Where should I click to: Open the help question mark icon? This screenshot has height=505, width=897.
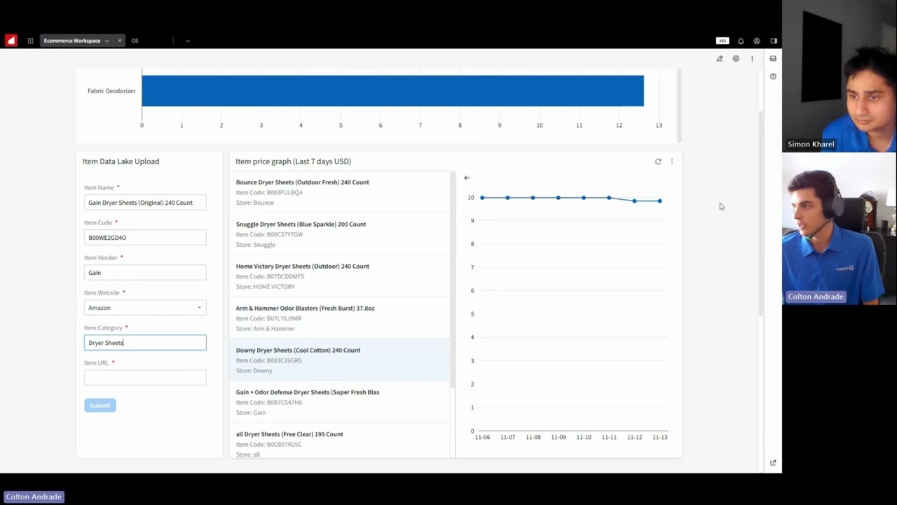(773, 76)
